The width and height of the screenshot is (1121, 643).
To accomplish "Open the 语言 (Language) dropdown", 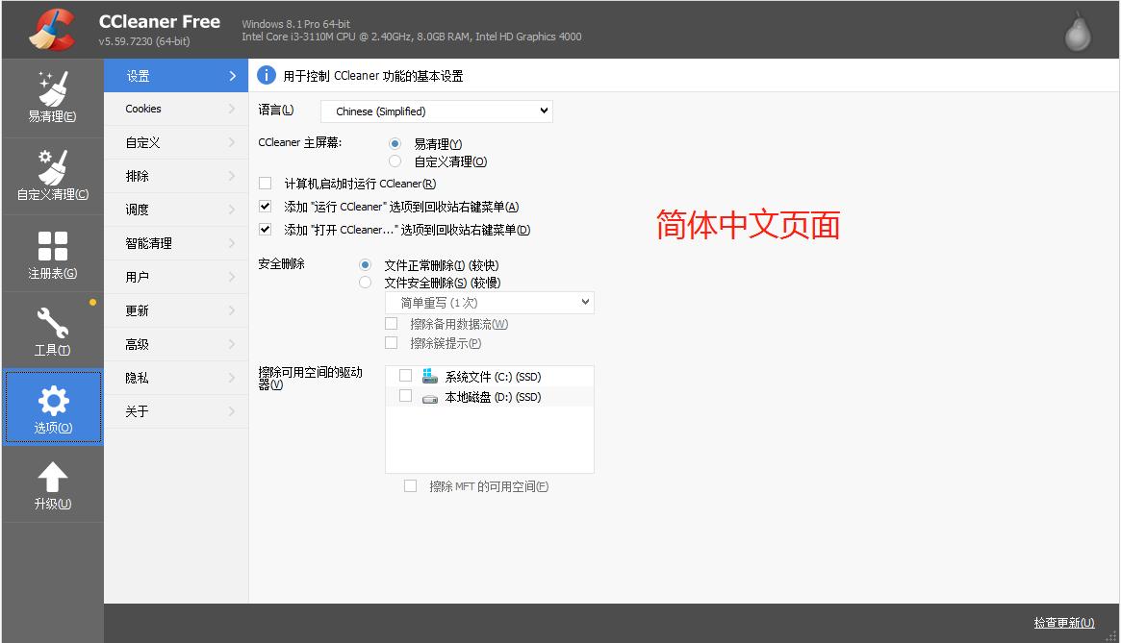I will pos(436,111).
